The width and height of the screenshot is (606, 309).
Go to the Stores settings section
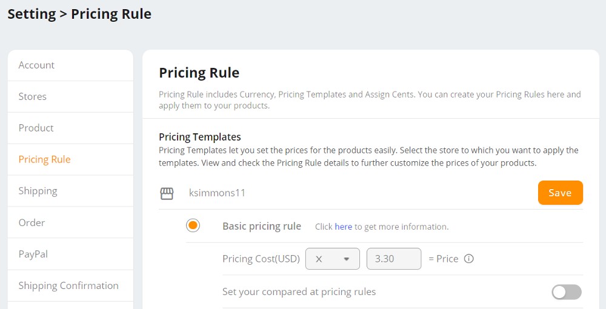coord(70,96)
